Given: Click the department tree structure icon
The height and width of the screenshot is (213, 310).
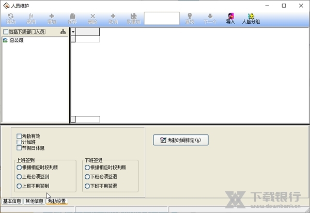Looking at the screenshot, I should point(63,32).
